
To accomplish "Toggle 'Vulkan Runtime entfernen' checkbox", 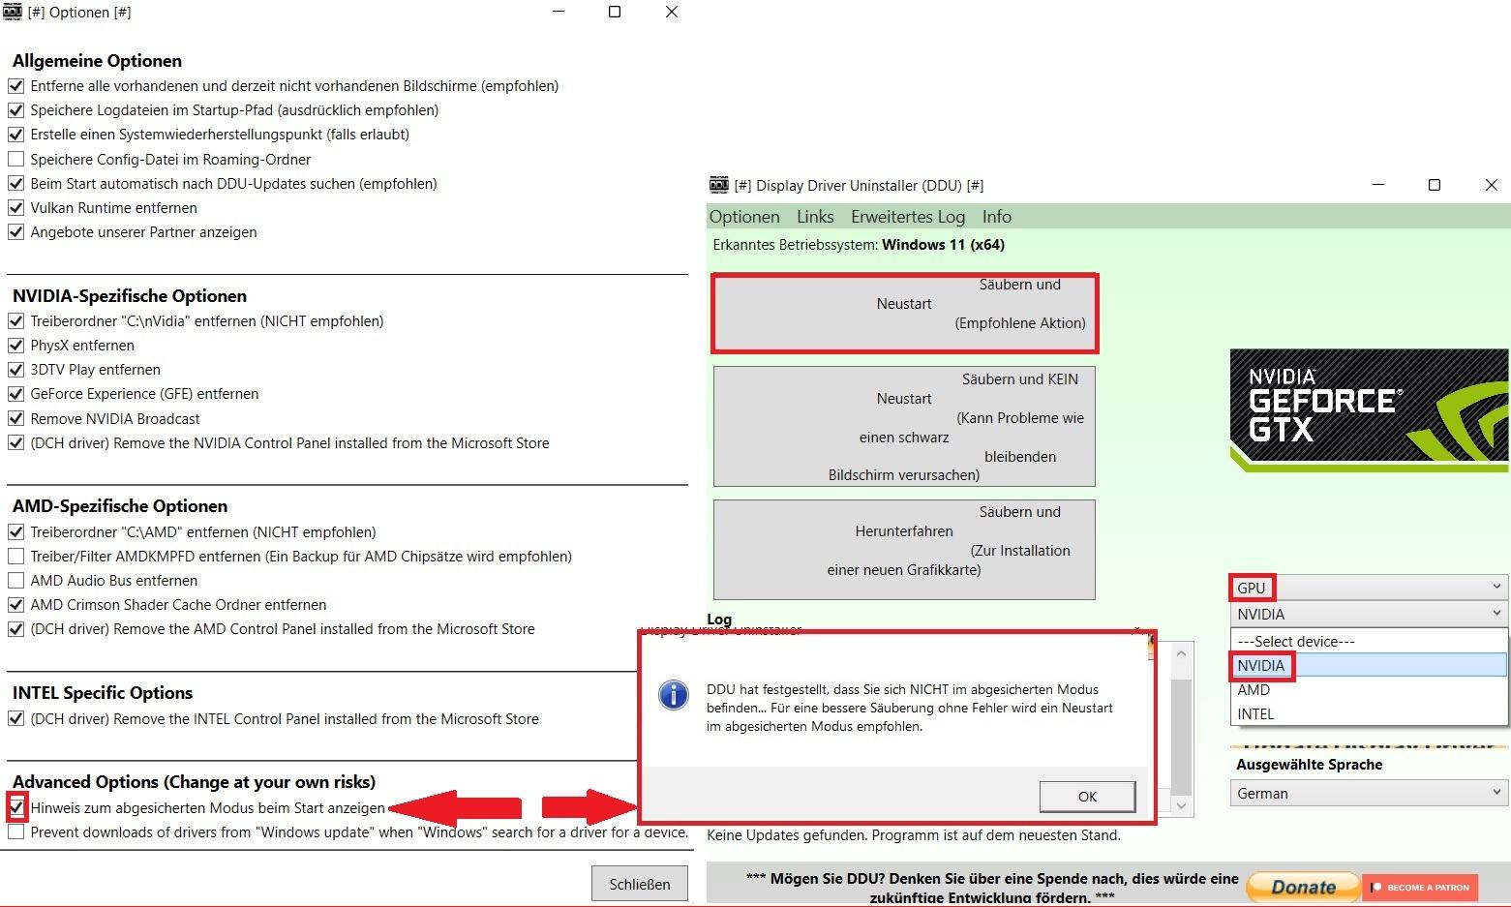I will tap(15, 208).
